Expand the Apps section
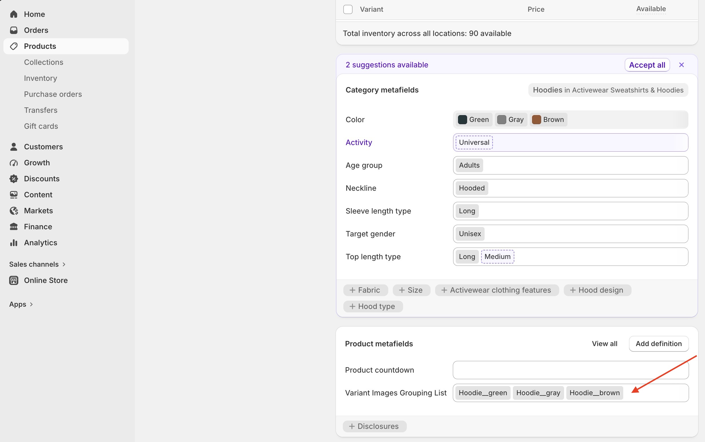Viewport: 705px width, 442px height. point(21,304)
